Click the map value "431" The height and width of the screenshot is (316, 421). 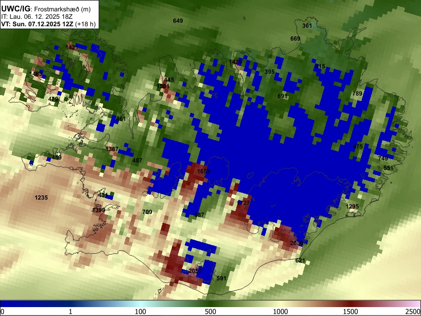(x=103, y=195)
